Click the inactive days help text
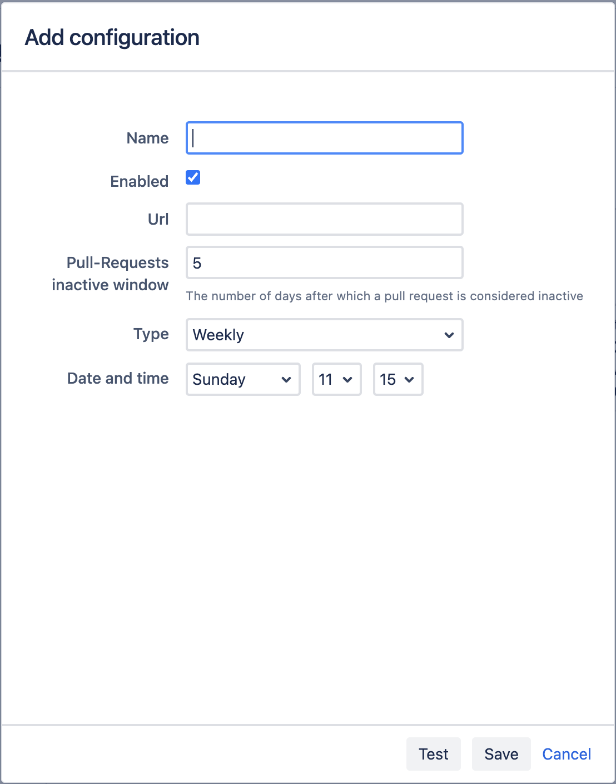 (x=384, y=296)
